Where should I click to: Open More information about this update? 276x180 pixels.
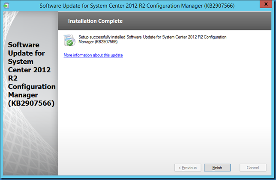tap(93, 56)
